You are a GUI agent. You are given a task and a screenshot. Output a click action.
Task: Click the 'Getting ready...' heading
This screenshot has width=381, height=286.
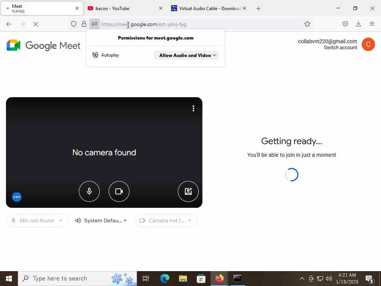tap(292, 141)
